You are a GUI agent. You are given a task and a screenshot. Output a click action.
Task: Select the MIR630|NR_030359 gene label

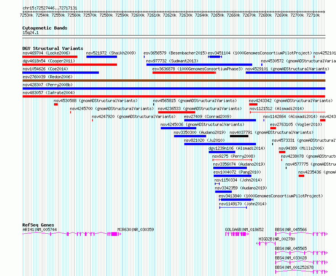pyautogui.click(x=136, y=229)
